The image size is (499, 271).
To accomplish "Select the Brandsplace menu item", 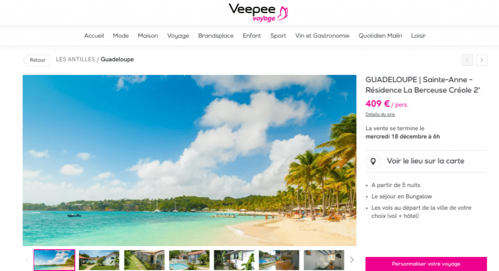I will tap(216, 36).
